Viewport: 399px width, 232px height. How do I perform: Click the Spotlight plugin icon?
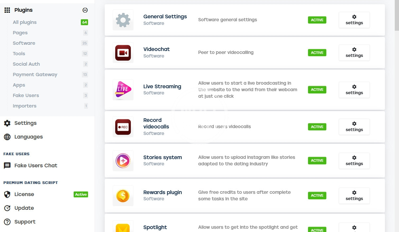point(123,227)
